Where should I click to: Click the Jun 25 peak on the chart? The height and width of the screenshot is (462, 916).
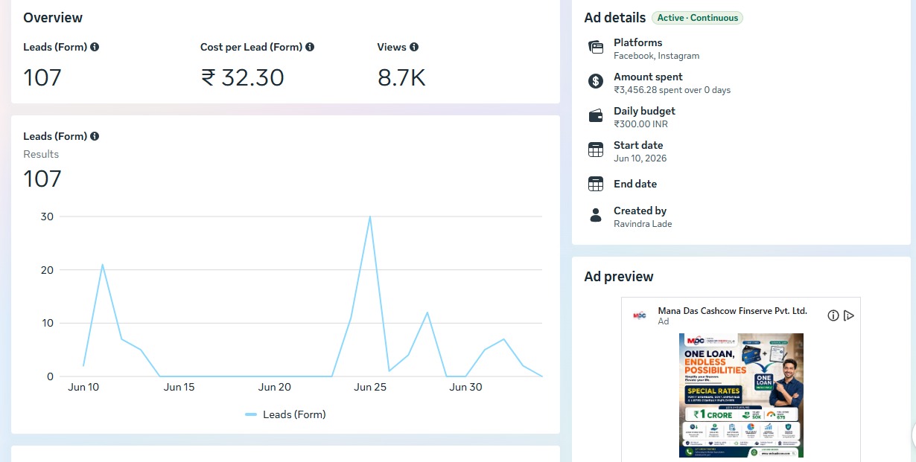[369, 216]
